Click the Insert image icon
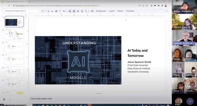This screenshot has height=106, width=197. 78,11
